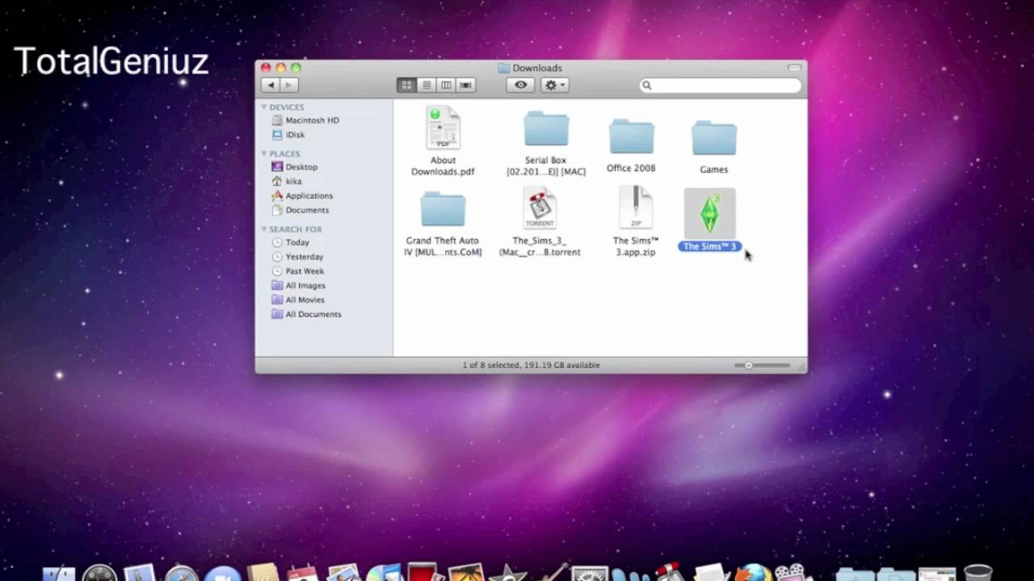This screenshot has height=581, width=1034.
Task: Open the gear Action dropdown menu
Action: point(555,85)
